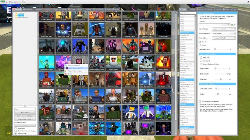This screenshot has height=140, width=250.
Task: Toggle Spawn Menu Compatibility checkbox
Action: [200, 101]
